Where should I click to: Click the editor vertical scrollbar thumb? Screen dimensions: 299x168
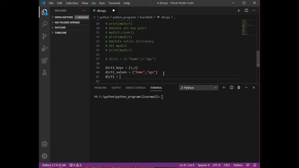coord(258,59)
